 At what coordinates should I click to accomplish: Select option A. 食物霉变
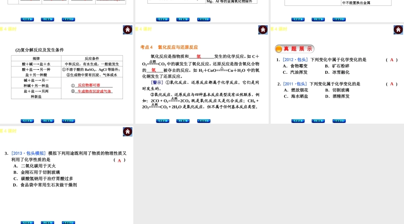[x=295, y=66]
